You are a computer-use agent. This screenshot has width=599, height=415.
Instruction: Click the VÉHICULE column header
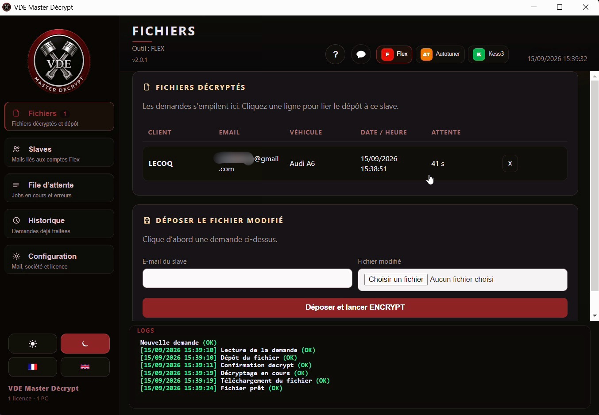coord(306,132)
